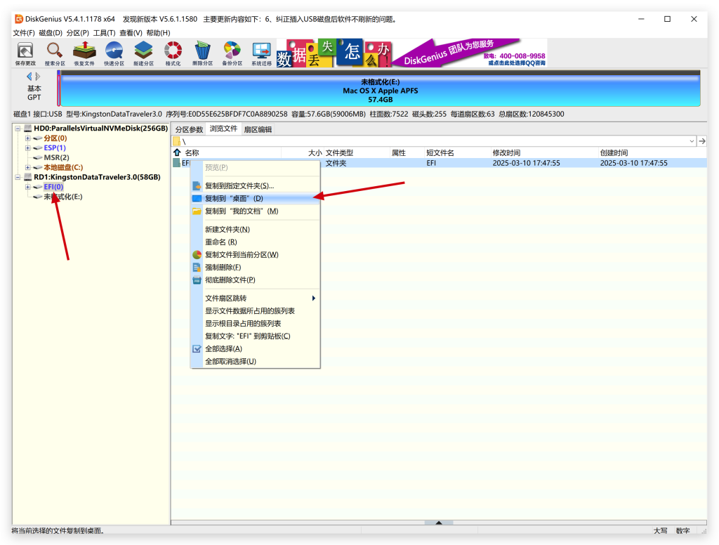
Task: Open the 查看(V) menu
Action: click(131, 33)
